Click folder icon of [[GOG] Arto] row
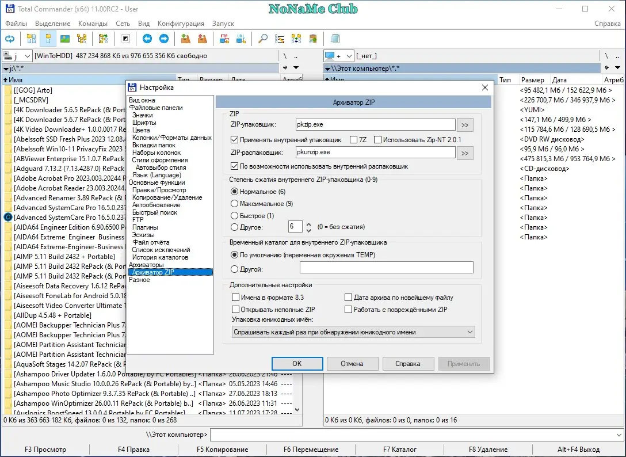This screenshot has width=626, height=457. (x=8, y=90)
